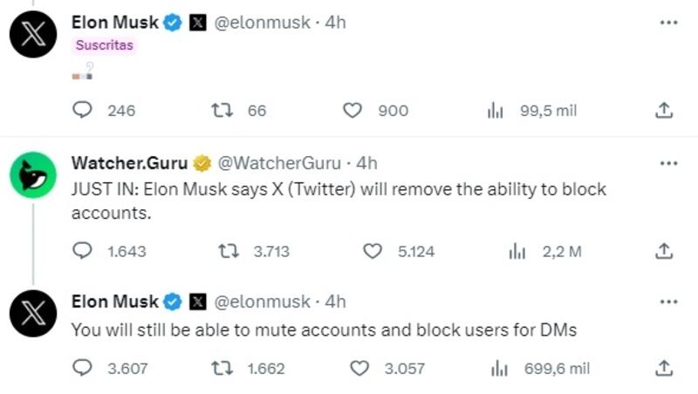Screen dimensions: 698x394
Task: Share Elon Musk's first tweet
Action: [664, 111]
